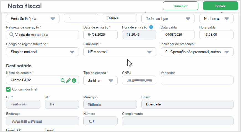Screen dimensions: 241x132
Task: Click the Município field
Action: (x=110, y=104)
